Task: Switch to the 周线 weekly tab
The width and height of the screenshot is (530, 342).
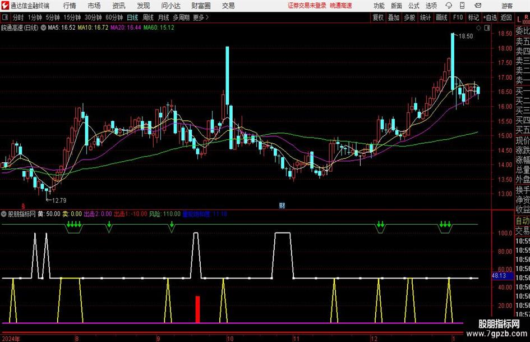Action: tap(148, 17)
